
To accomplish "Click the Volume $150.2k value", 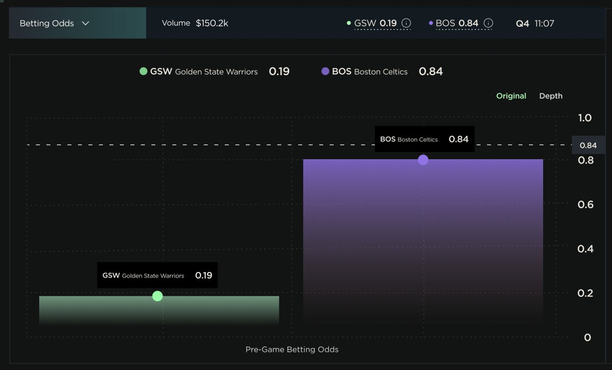I will click(195, 23).
